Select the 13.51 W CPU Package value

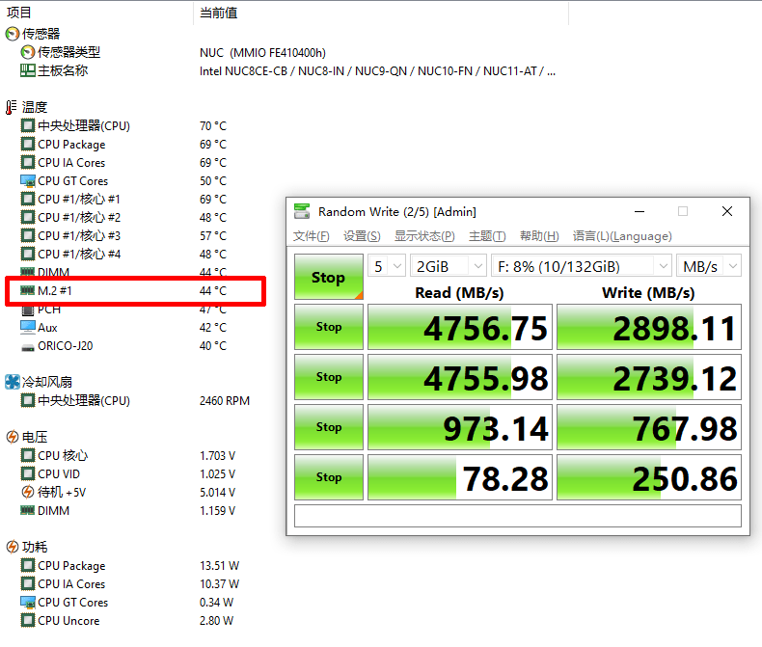(219, 565)
